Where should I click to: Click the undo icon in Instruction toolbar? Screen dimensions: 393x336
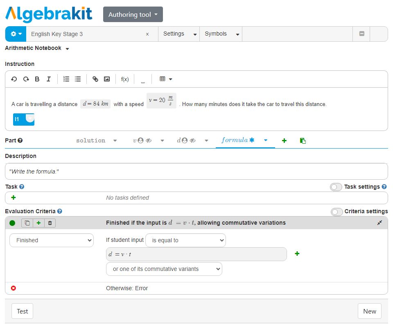click(14, 79)
